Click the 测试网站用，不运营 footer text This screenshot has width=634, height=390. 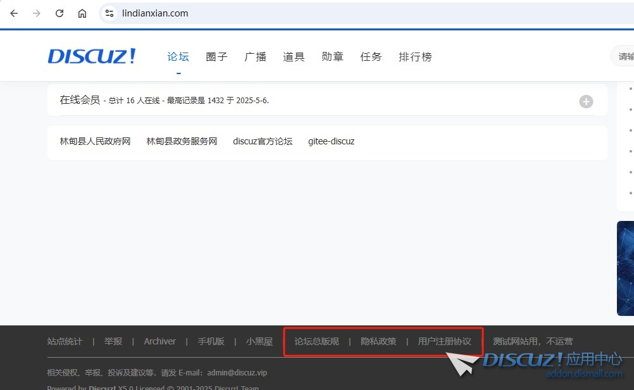click(x=533, y=341)
